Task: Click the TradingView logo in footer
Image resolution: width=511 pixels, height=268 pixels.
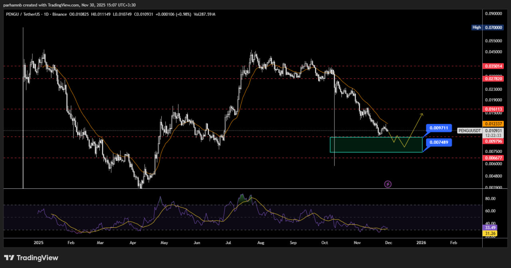Action: coord(31,258)
